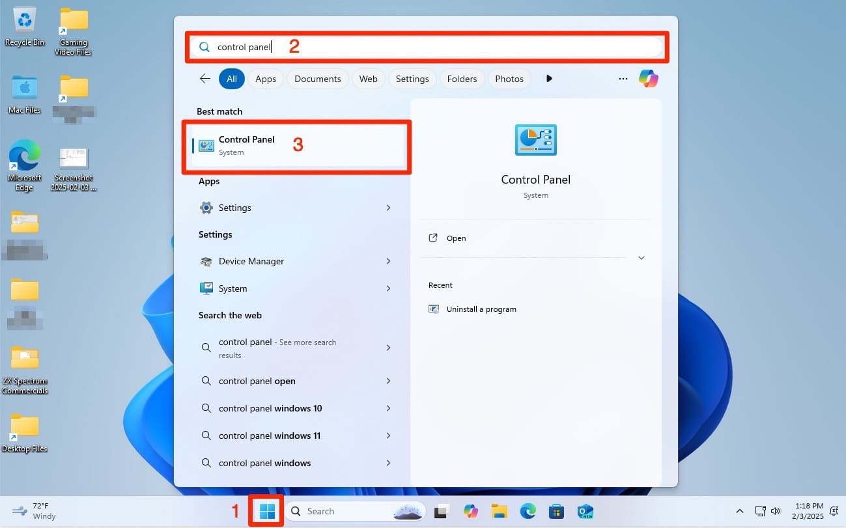Click the taskbar Search field
Image resolution: width=846 pixels, height=528 pixels.
pos(356,511)
